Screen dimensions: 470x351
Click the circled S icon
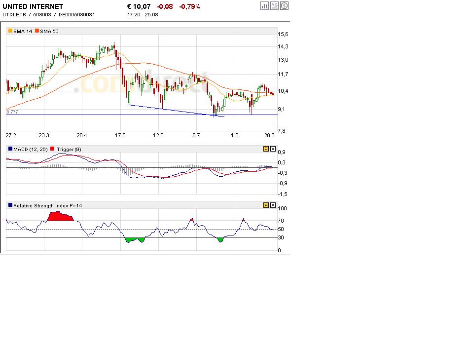click(284, 6)
